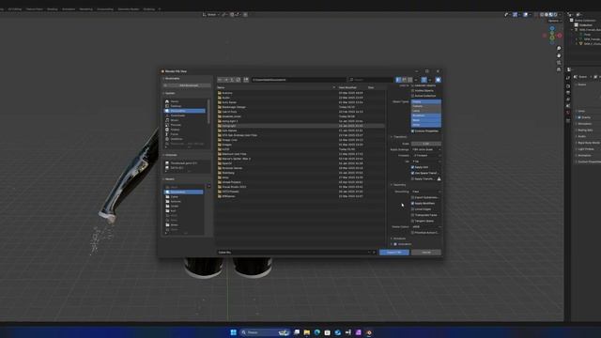
Task: Switch file browser to horizontal list display
Action: (x=405, y=80)
